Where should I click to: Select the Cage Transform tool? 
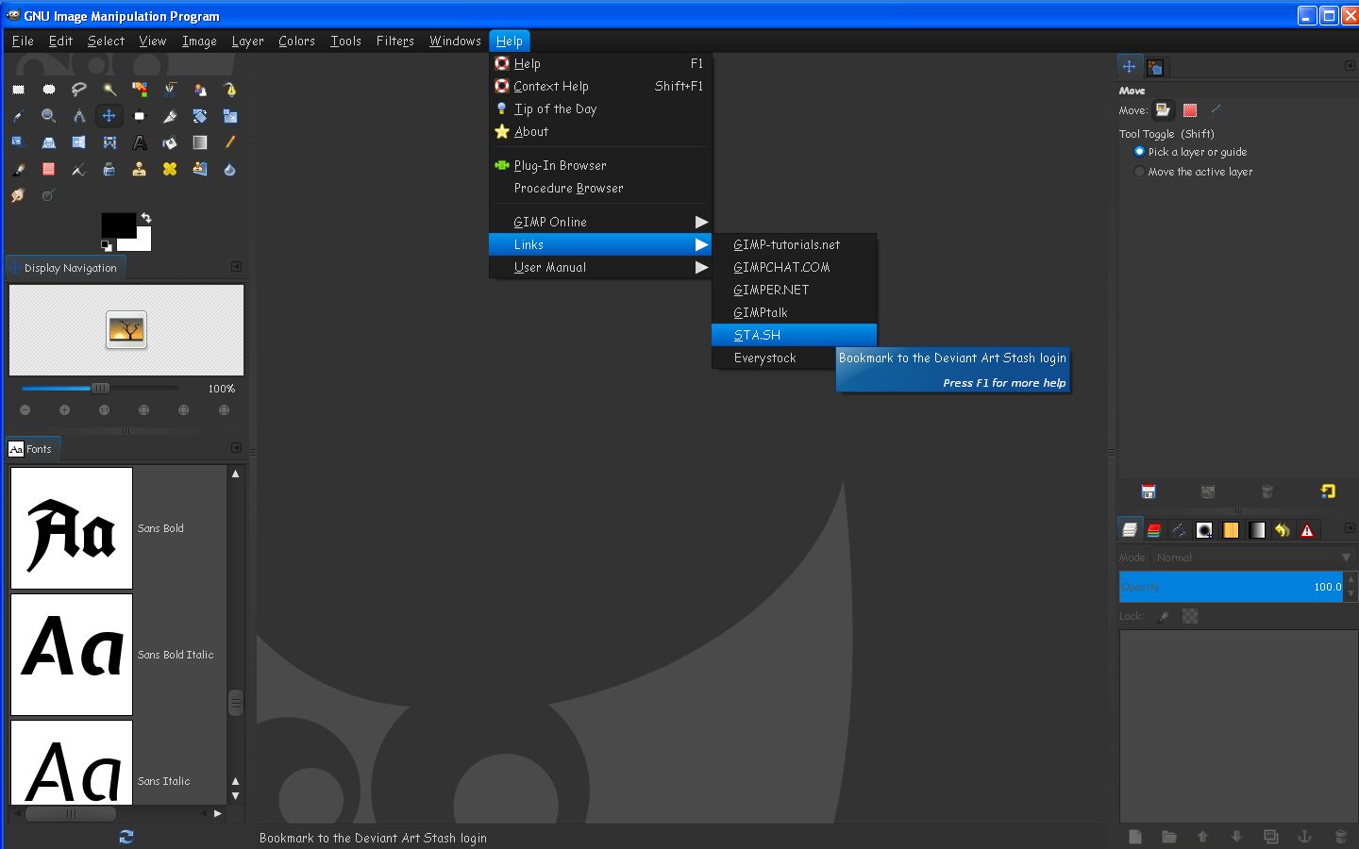pyautogui.click(x=109, y=142)
